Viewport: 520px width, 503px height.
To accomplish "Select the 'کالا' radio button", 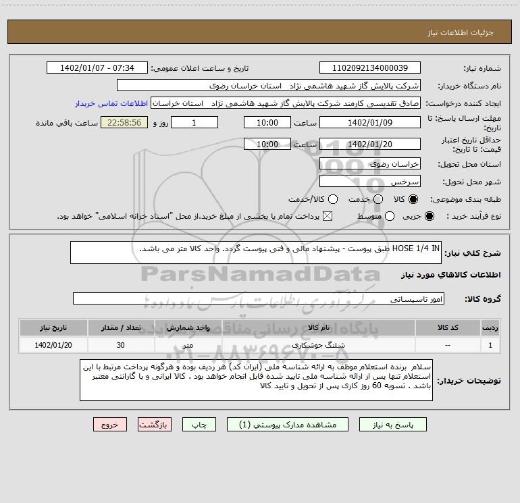I will [x=414, y=200].
